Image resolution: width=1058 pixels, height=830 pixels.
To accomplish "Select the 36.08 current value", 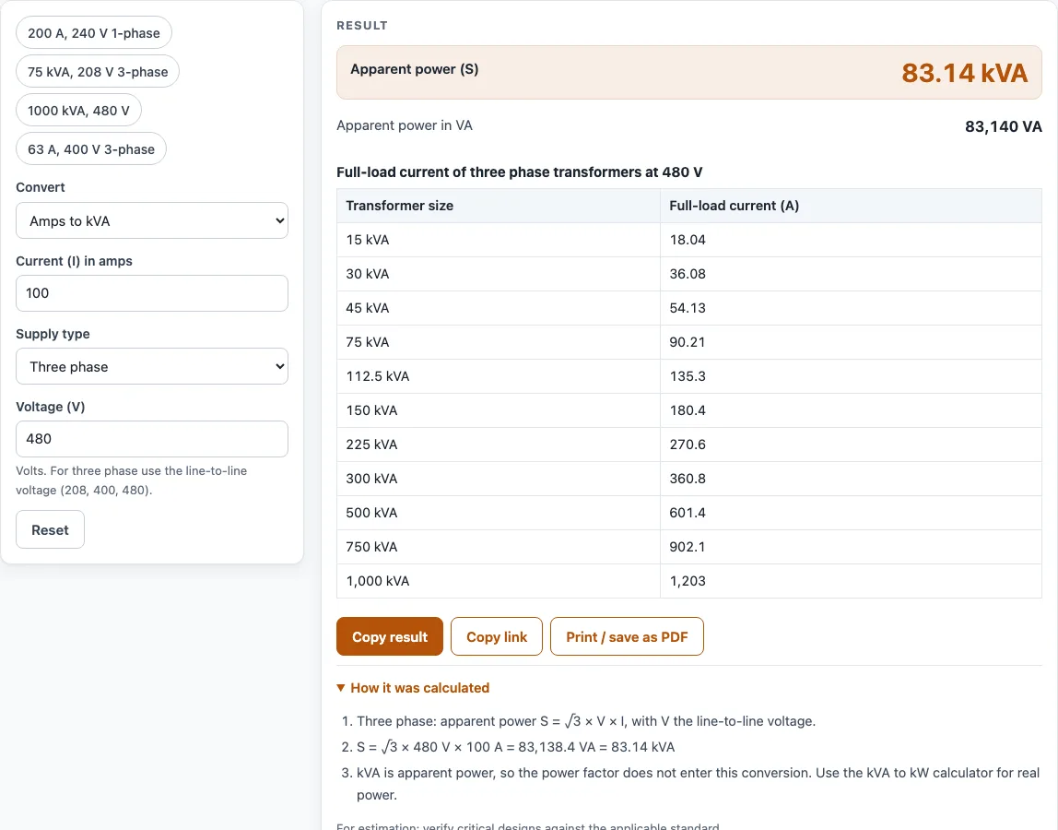I will point(688,274).
